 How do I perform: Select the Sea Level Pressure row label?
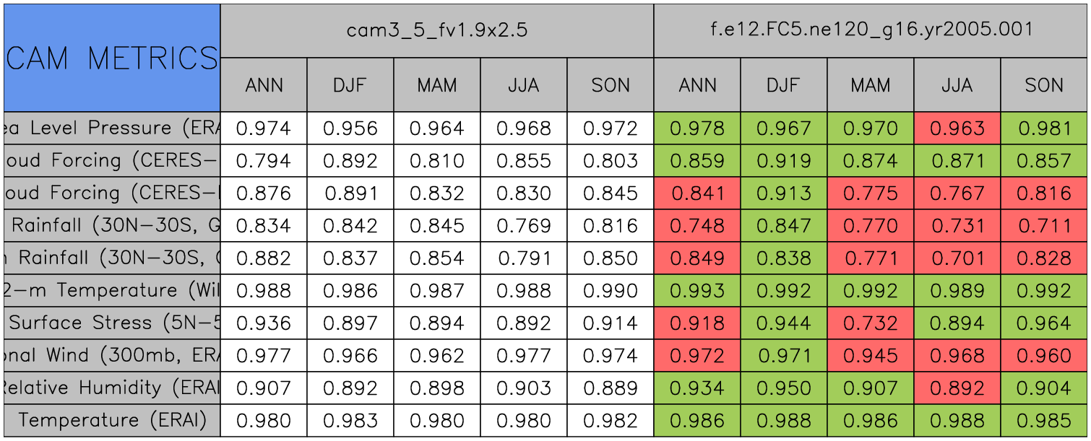click(112, 128)
